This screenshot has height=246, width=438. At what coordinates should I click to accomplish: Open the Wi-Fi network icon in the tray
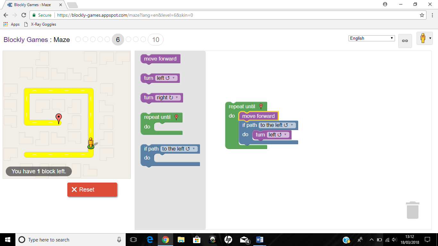387,240
